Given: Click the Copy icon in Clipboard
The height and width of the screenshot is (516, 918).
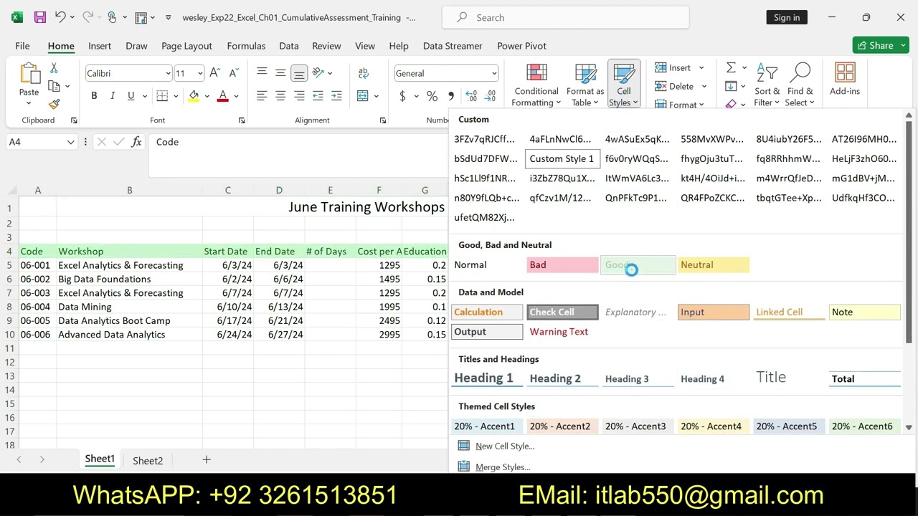Looking at the screenshot, I should 54,86.
